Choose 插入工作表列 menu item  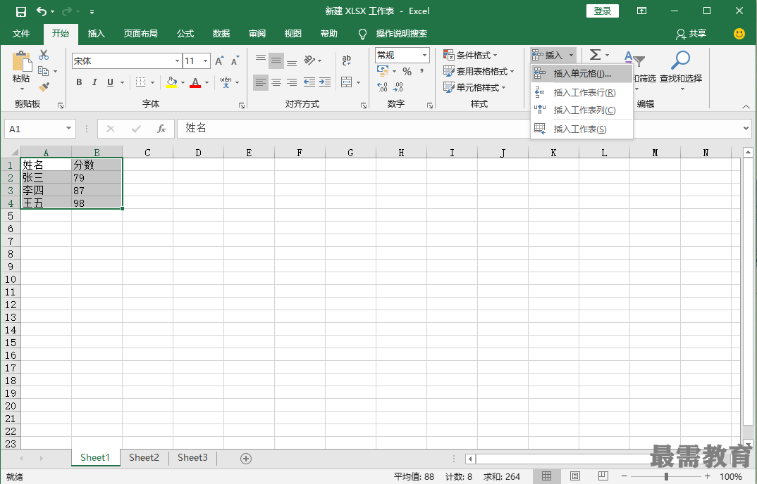tap(581, 110)
